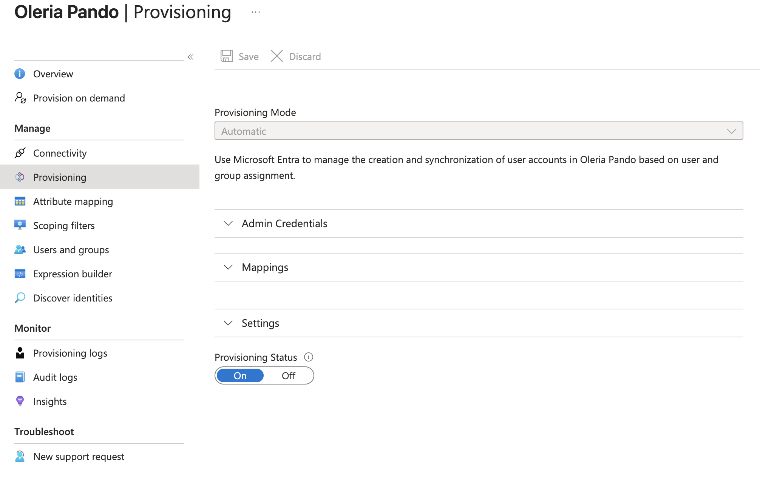Click the Monitor section header

point(32,328)
